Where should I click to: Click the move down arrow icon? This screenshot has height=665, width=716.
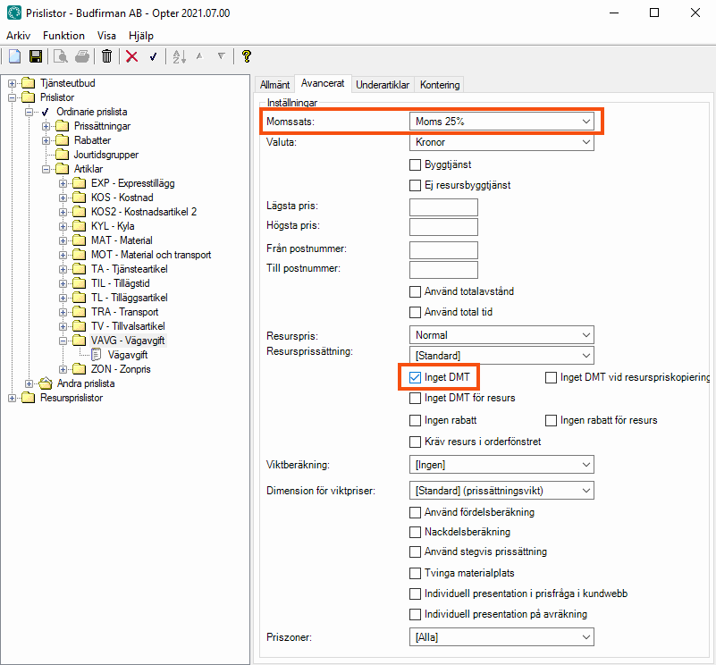coord(222,56)
